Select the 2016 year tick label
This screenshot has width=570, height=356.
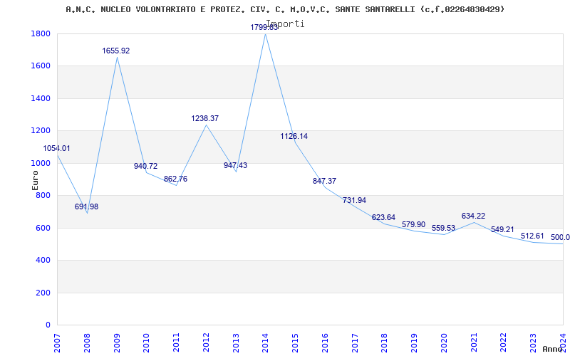(326, 343)
